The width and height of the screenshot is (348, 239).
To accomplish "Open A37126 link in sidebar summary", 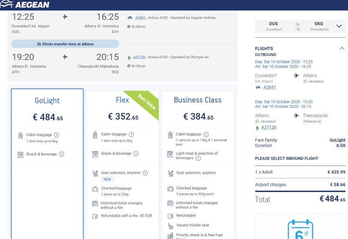I will [x=269, y=127].
